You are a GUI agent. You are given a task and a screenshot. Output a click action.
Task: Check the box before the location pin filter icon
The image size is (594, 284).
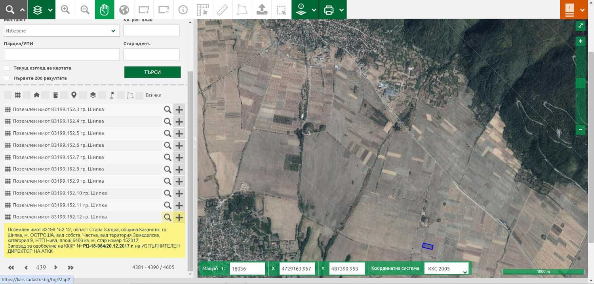tap(64, 95)
